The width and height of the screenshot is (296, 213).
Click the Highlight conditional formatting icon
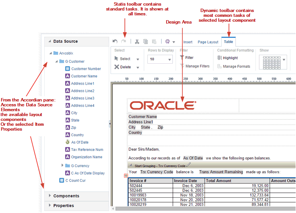point(220,58)
